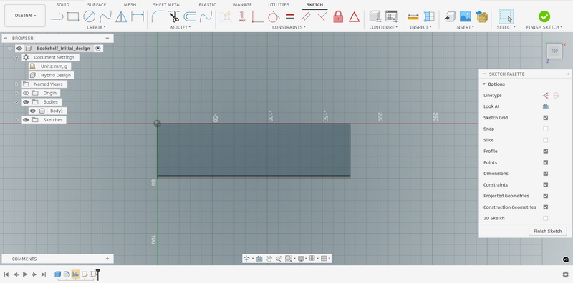Show the Origin folder via eye icon

(x=26, y=93)
